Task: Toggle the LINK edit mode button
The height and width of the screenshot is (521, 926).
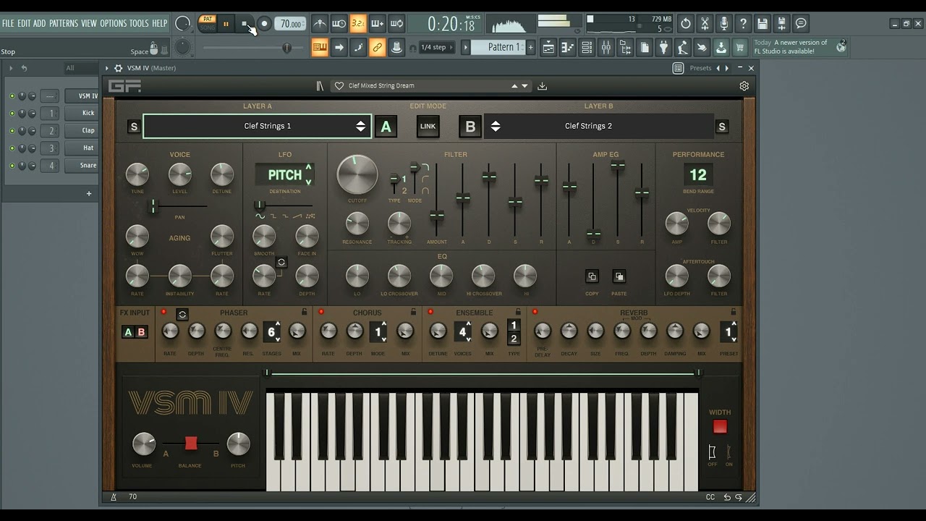Action: [428, 127]
